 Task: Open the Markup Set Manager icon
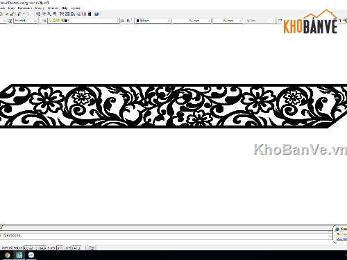84,14
